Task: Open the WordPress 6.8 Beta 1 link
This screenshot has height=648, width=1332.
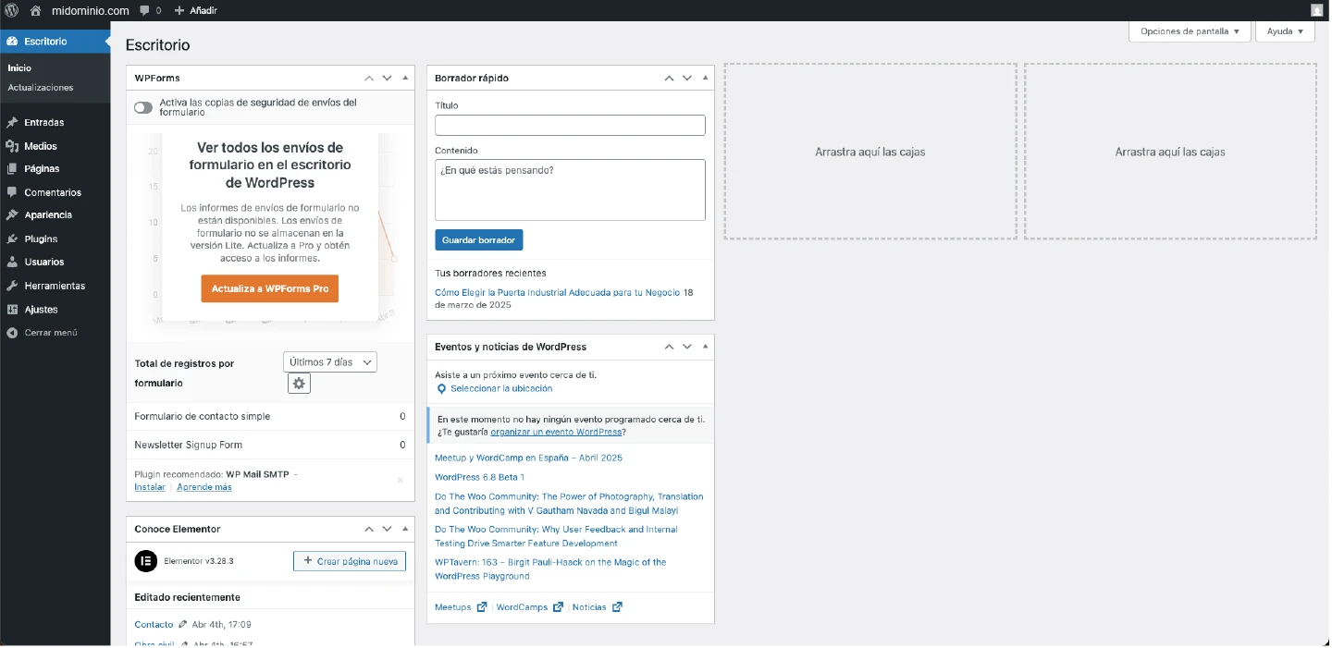Action: pyautogui.click(x=479, y=477)
